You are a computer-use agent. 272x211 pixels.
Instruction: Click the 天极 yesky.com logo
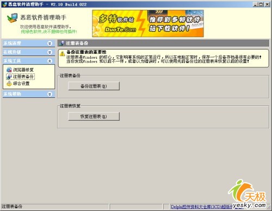[248, 194]
